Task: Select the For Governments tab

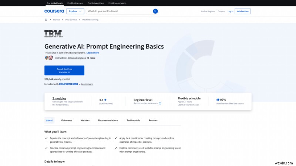Action: (x=117, y=3)
